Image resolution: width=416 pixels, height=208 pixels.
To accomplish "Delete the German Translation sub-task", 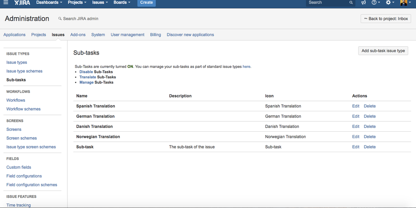I will click(x=370, y=116).
